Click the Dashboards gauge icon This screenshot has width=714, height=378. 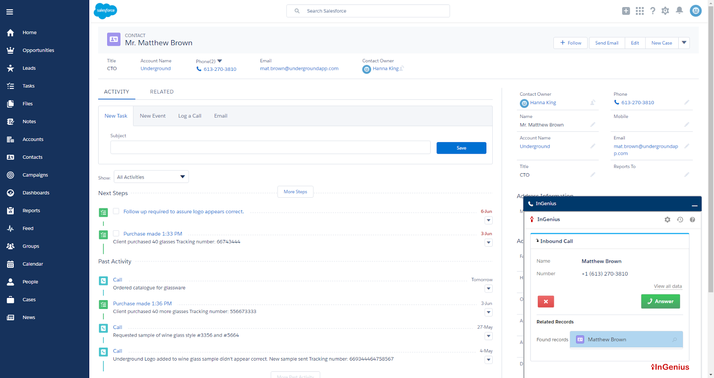tap(11, 193)
